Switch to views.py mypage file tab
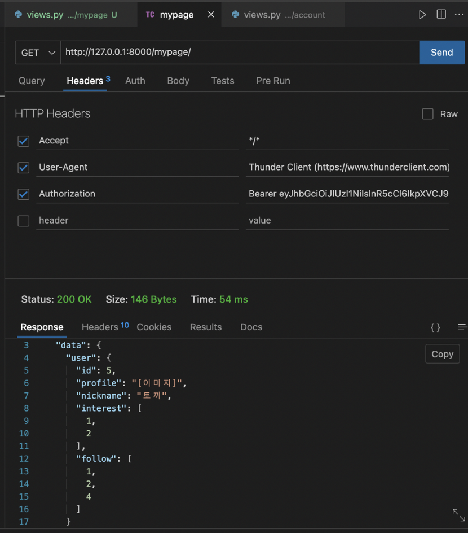 [x=67, y=15]
